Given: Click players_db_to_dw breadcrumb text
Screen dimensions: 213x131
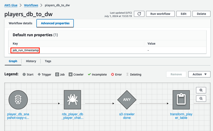Looking at the screenshot, I should pos(57,5).
